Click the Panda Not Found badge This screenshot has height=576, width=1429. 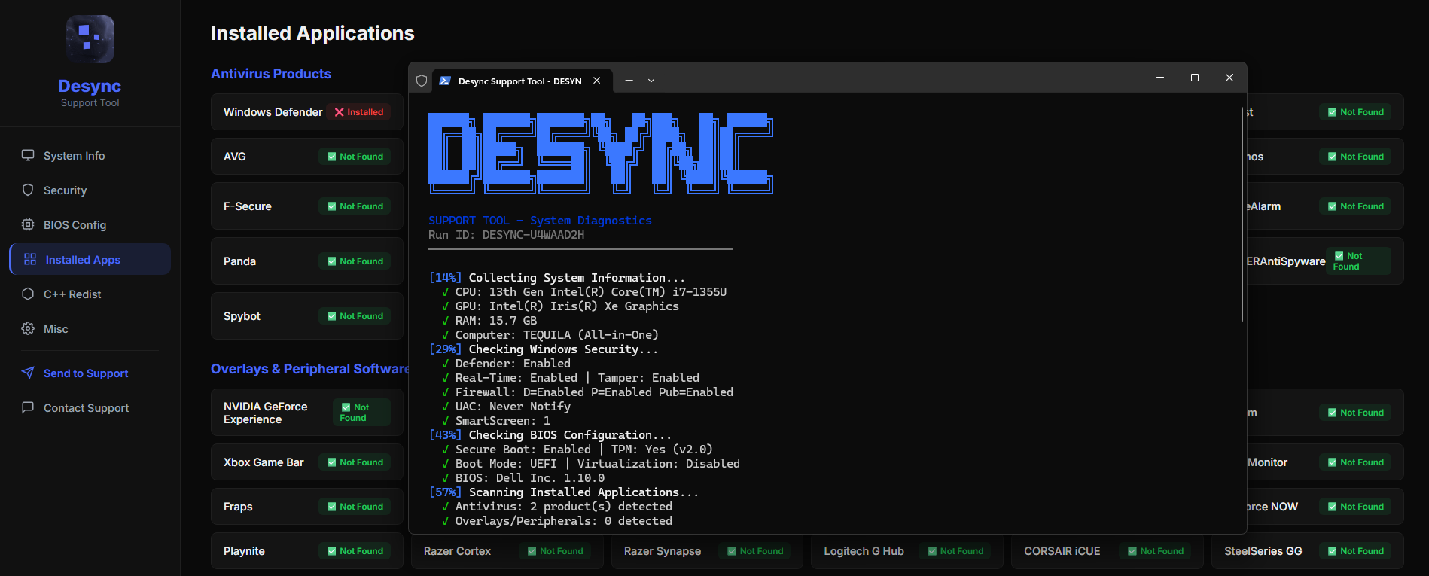coord(355,261)
